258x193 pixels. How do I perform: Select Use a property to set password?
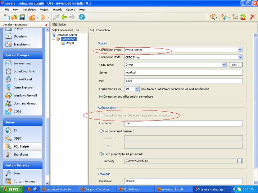point(101,154)
